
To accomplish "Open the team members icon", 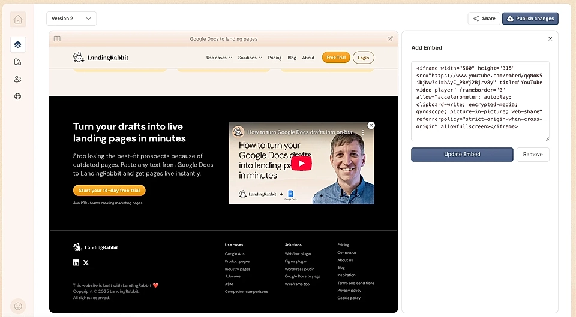I will 18,79.
